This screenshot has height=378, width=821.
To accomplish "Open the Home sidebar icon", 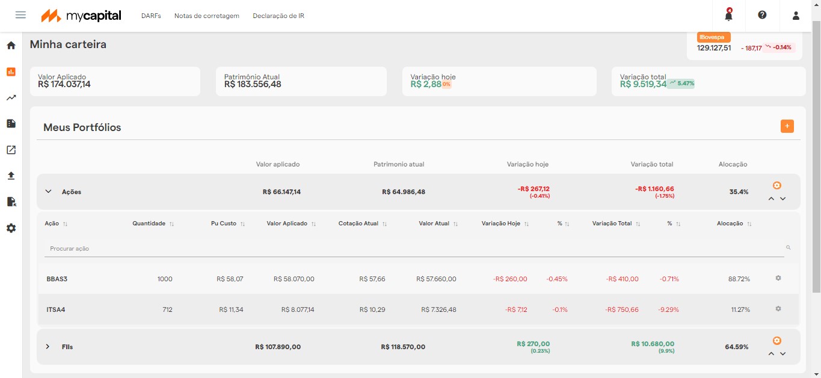I will (x=10, y=45).
